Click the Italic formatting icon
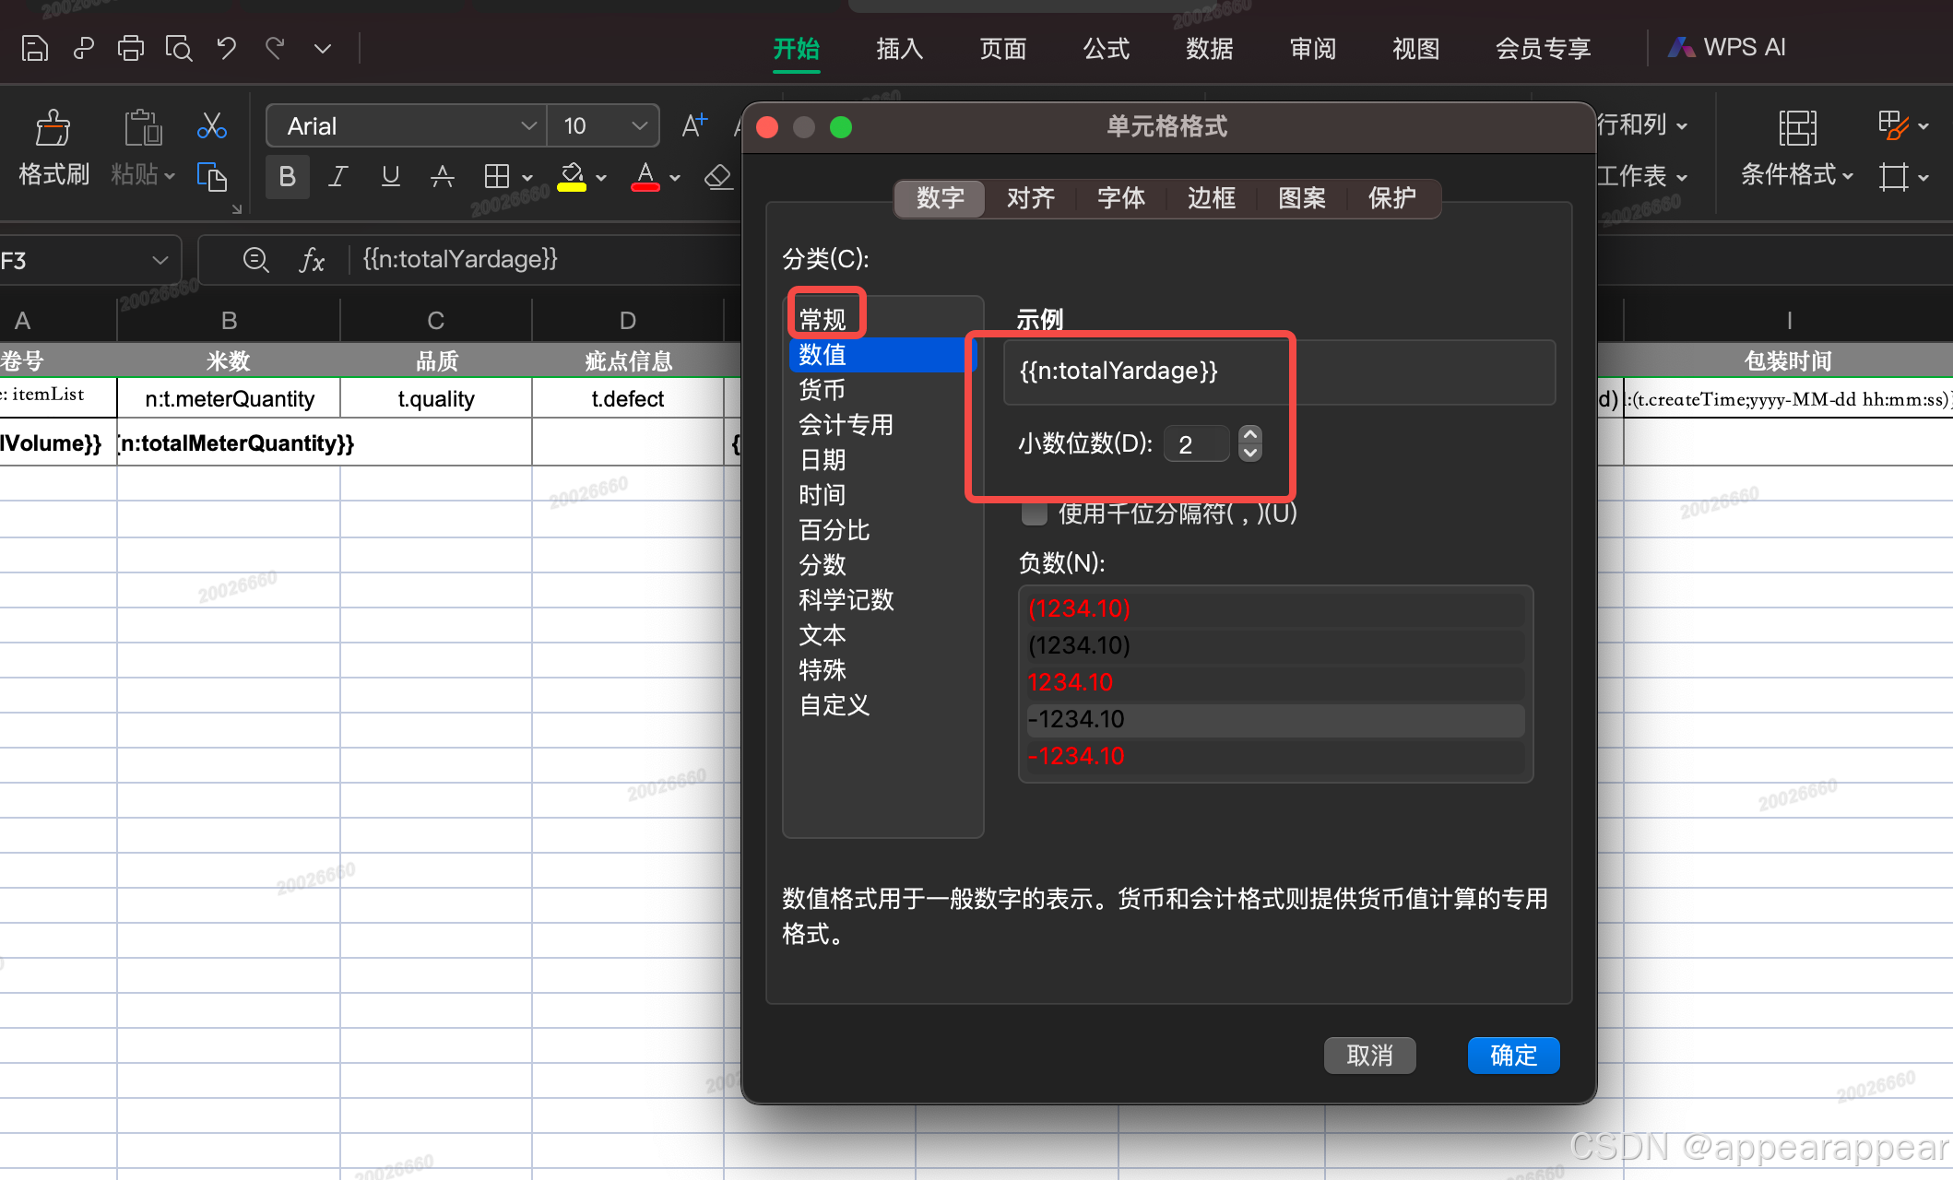Screen dimensions: 1953x1180 (x=338, y=176)
